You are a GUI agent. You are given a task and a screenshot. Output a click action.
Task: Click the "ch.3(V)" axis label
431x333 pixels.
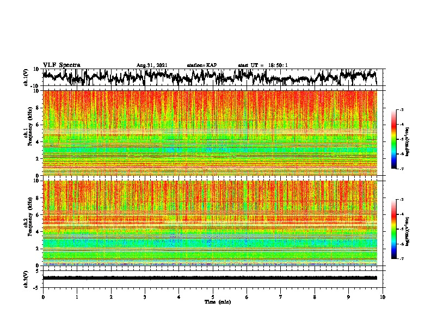coord(26,279)
